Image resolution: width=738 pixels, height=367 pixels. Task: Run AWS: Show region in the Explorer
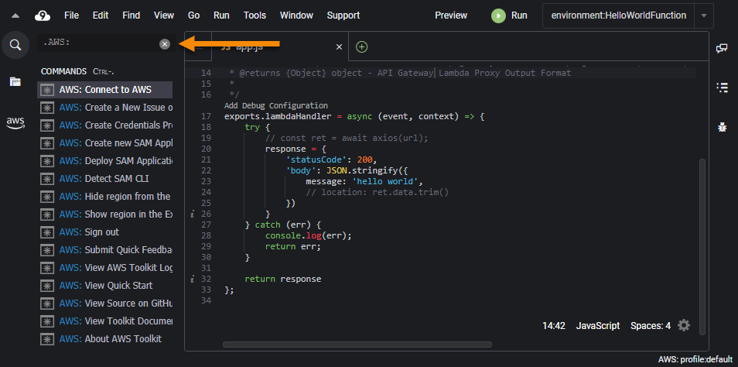(105, 214)
